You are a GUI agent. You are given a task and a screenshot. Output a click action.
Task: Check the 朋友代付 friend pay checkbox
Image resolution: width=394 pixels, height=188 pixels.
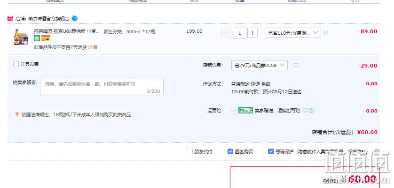click(x=190, y=151)
